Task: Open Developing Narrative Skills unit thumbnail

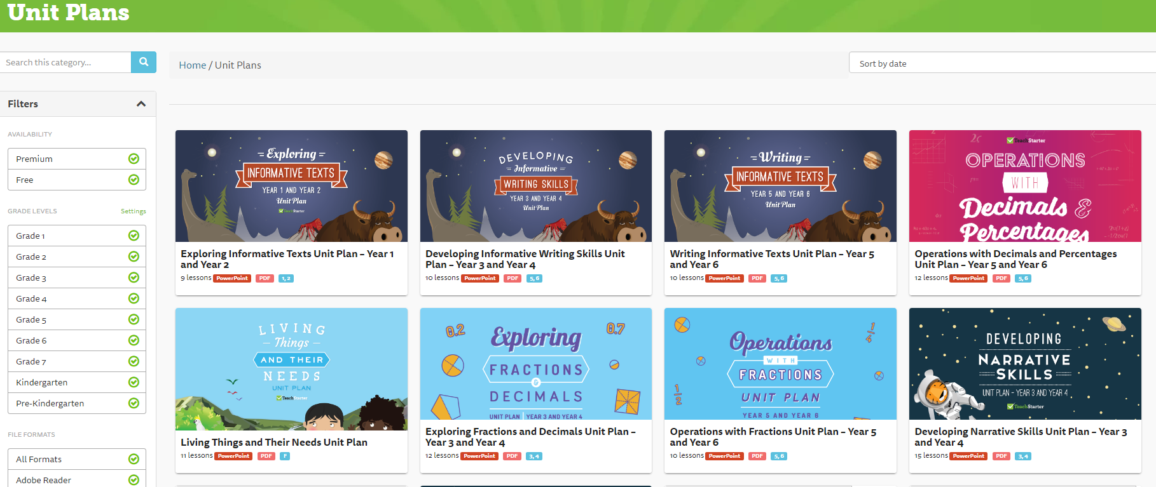Action: click(1025, 364)
